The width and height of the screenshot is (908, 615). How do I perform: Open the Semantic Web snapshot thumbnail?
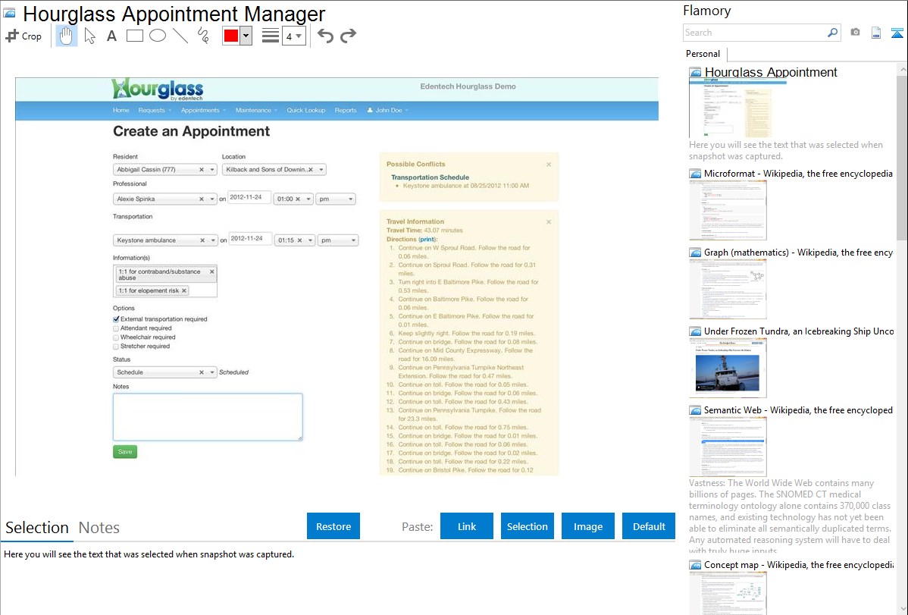pyautogui.click(x=728, y=446)
